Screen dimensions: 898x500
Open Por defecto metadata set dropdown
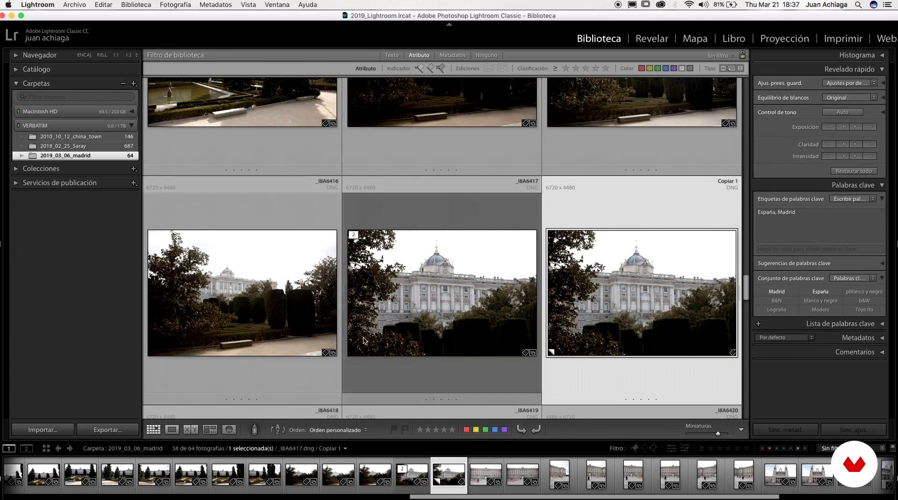point(784,338)
